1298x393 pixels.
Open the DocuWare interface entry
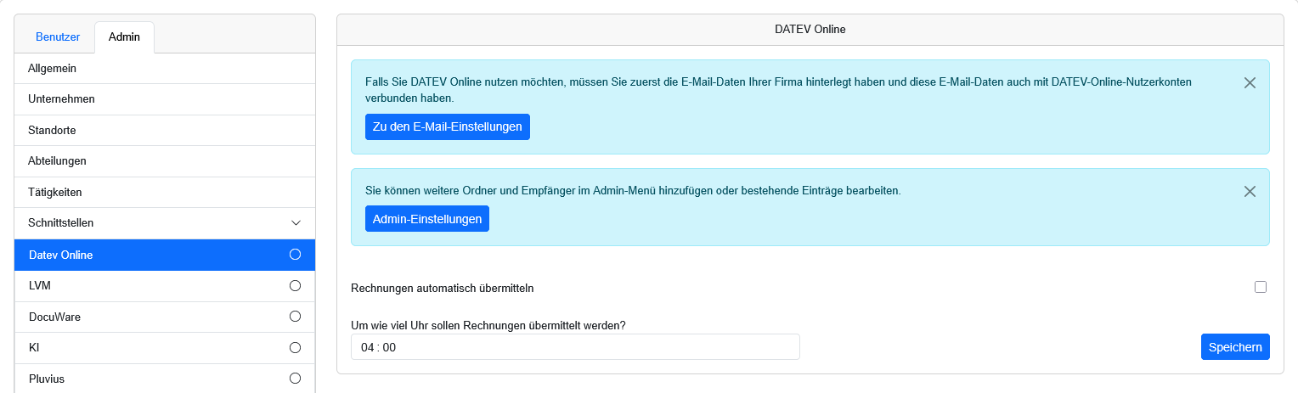165,317
